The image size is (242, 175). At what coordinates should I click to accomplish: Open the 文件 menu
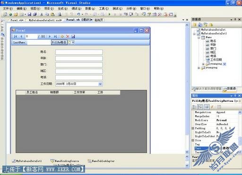[x=8, y=8]
